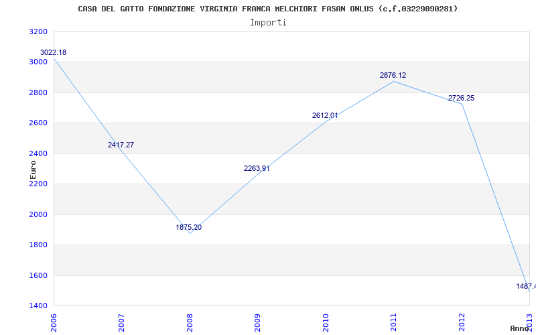The height and width of the screenshot is (335, 536).
Task: Click the Importi subtitle
Action: click(268, 23)
